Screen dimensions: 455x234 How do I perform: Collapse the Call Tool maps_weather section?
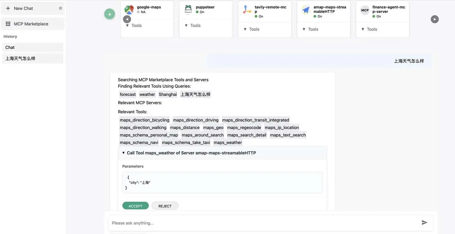[222, 153]
